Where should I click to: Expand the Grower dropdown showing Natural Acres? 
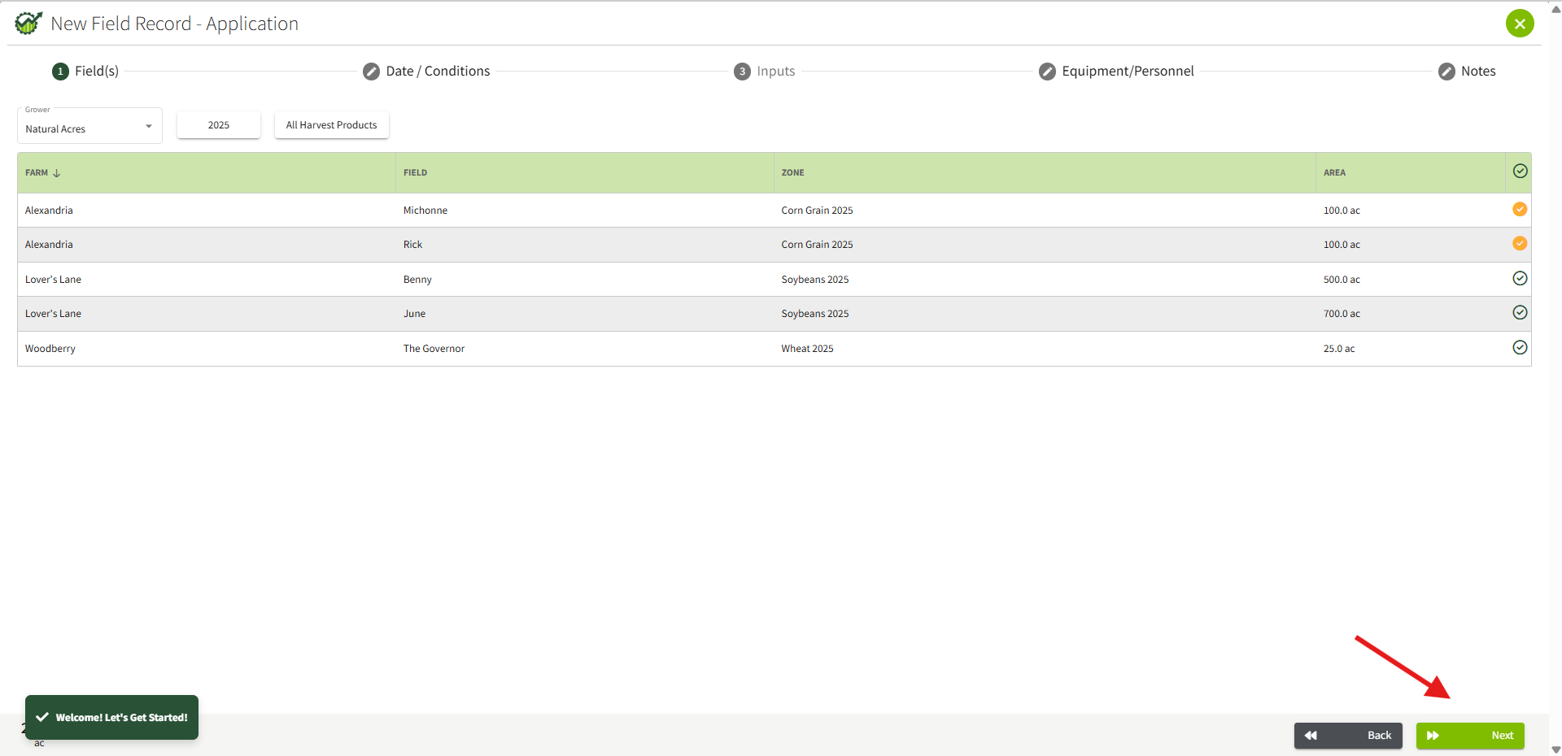[x=89, y=126]
